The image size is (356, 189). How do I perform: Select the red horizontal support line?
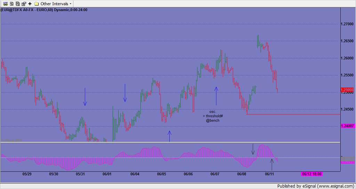point(293,114)
